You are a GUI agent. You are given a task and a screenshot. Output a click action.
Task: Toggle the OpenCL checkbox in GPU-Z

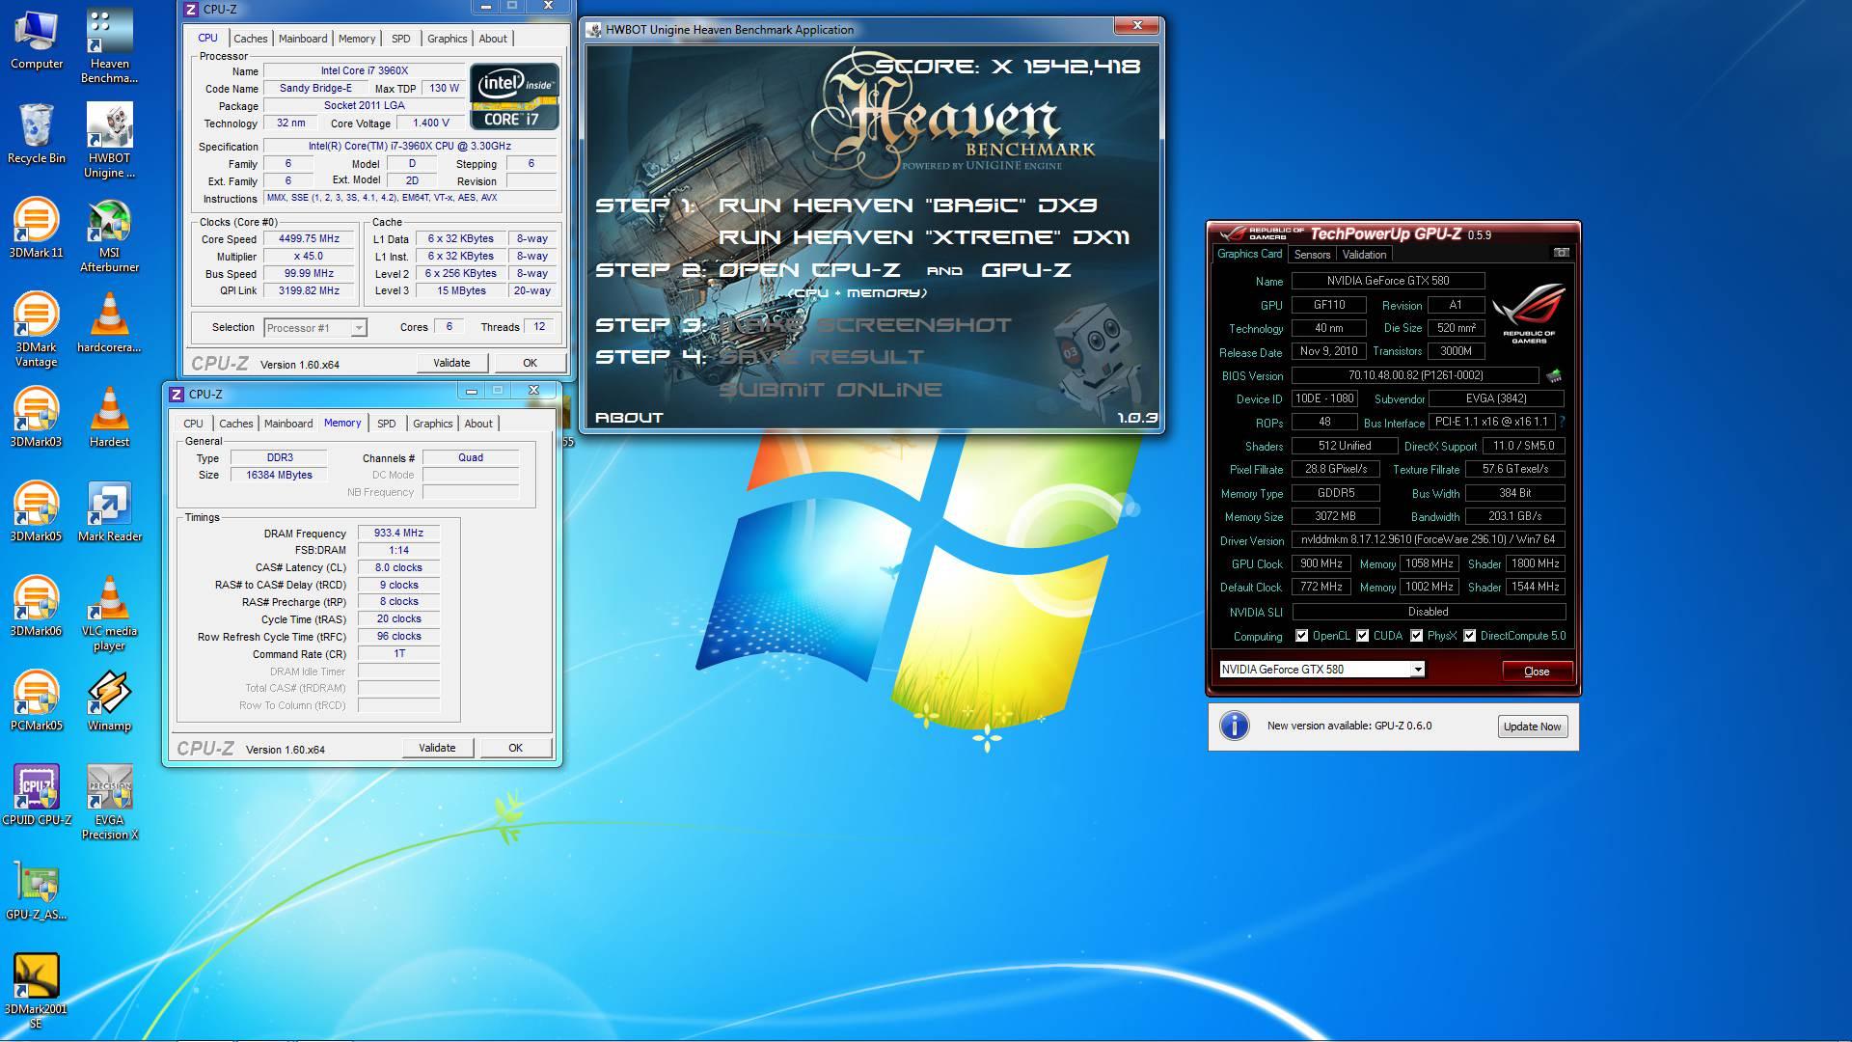tap(1302, 636)
